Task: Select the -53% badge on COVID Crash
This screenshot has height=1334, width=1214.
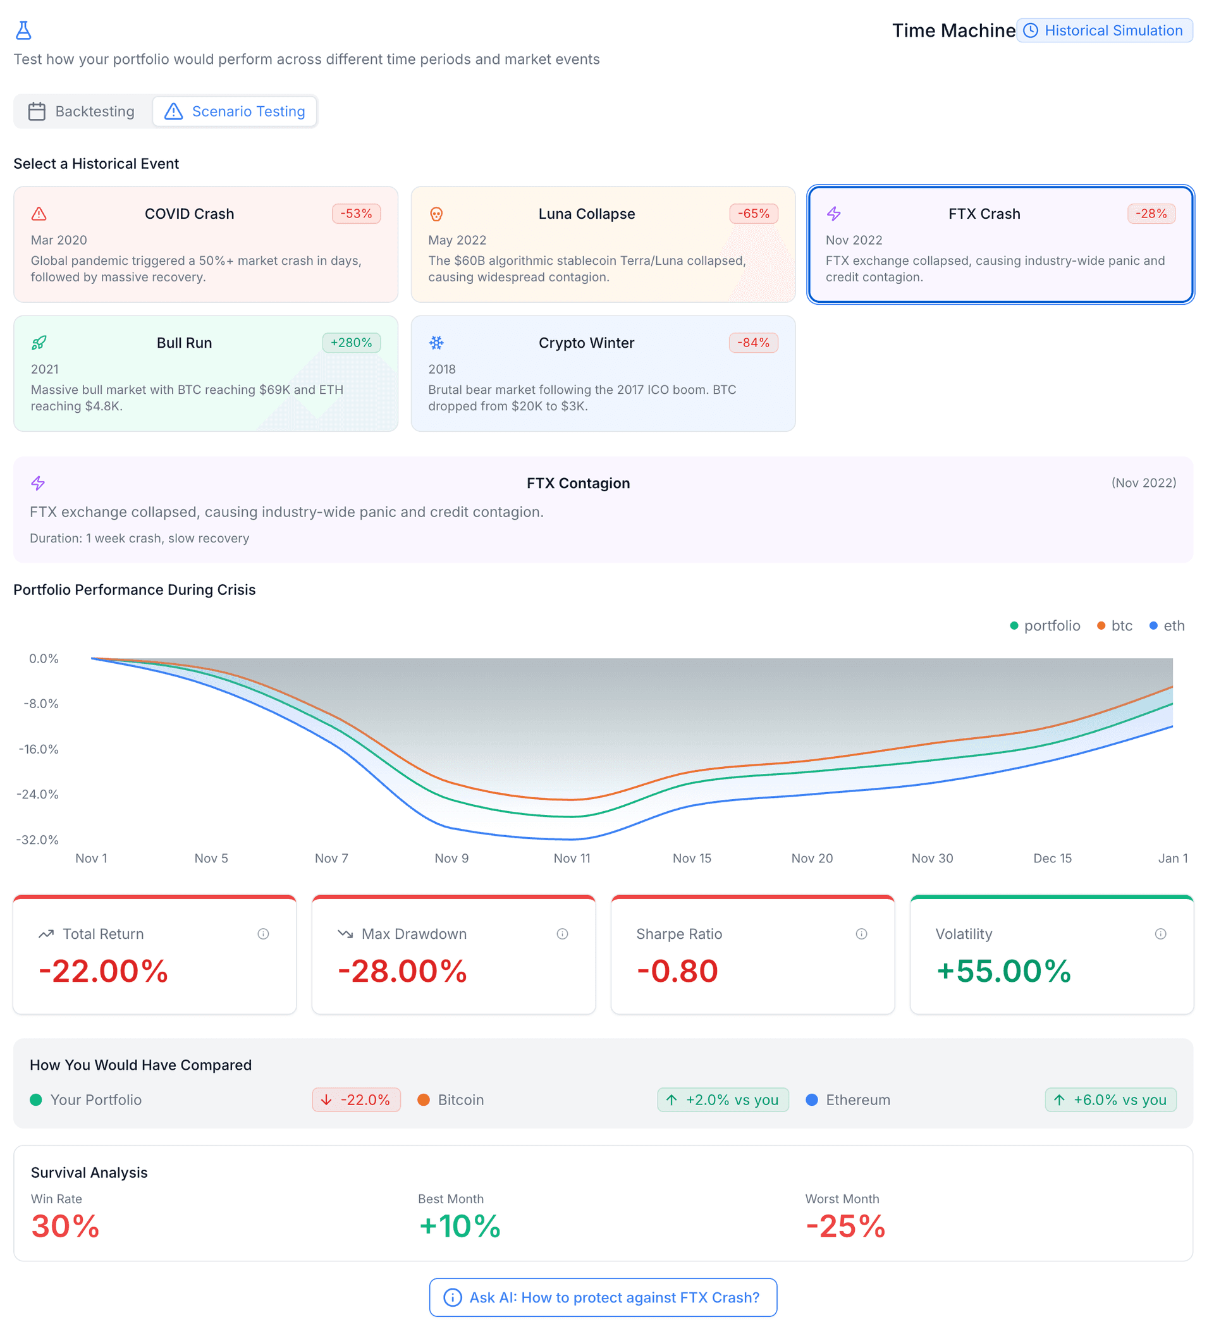Action: 356,214
